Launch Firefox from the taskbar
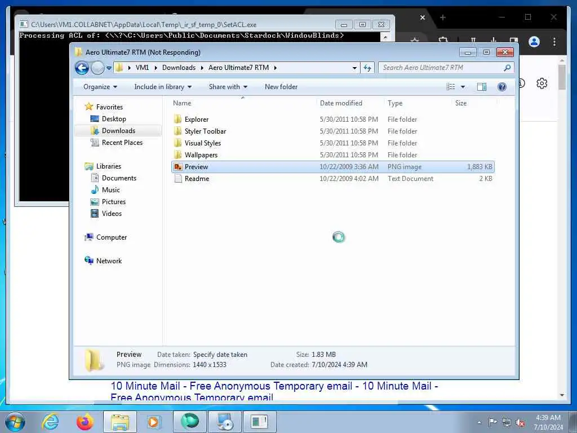Viewport: 577px width, 433px height. point(85,422)
